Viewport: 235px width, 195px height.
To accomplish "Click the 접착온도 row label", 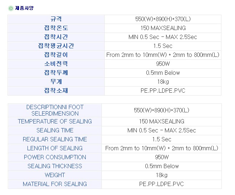I will 56,28.
